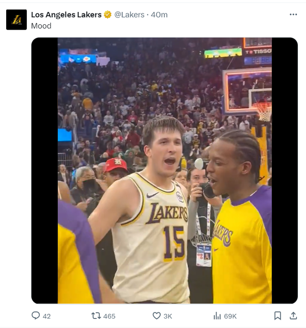Click the 69K views count

[x=230, y=316]
